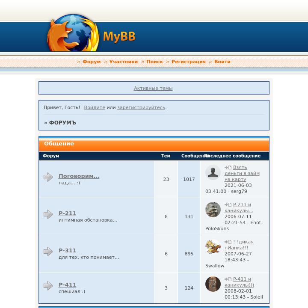Open the Войти menu item

click(222, 62)
